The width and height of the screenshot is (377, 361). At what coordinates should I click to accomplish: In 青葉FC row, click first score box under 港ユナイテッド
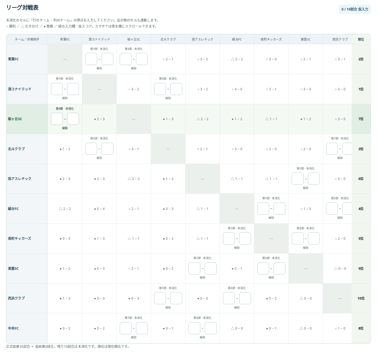tap(91, 59)
